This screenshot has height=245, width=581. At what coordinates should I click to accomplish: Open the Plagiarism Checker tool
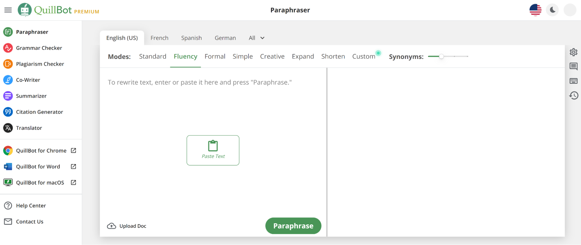pos(40,64)
